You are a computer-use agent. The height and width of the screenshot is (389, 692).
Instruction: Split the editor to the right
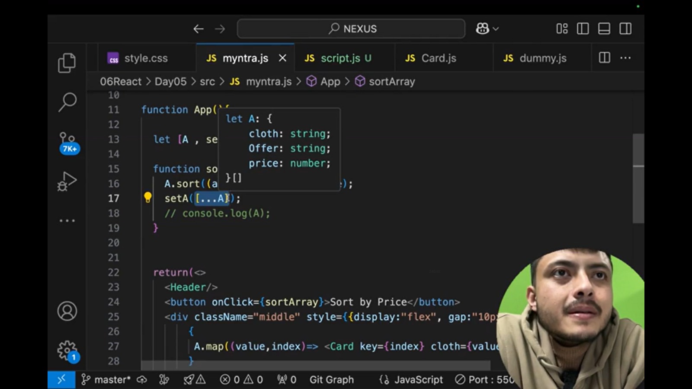click(x=604, y=58)
